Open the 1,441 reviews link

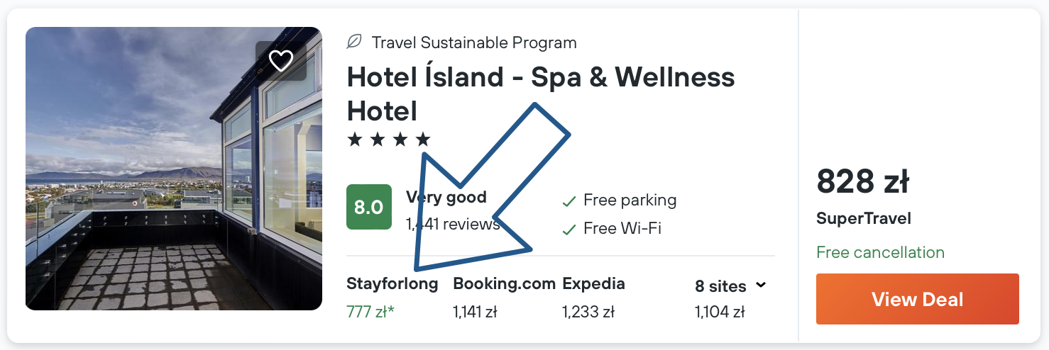(x=452, y=225)
